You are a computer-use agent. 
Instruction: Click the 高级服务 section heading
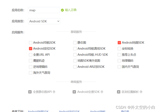76,82
